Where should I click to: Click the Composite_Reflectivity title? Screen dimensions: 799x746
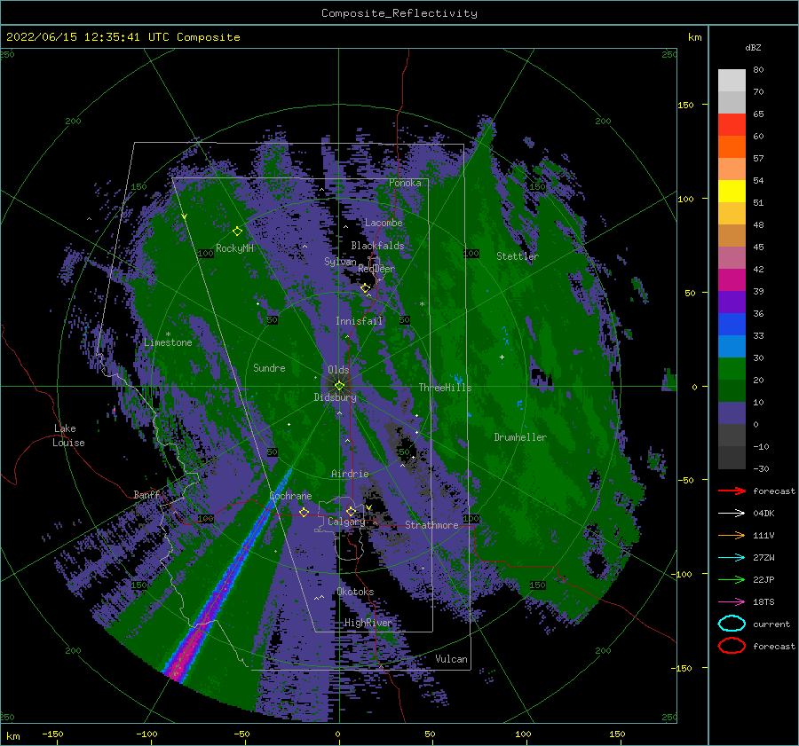399,13
